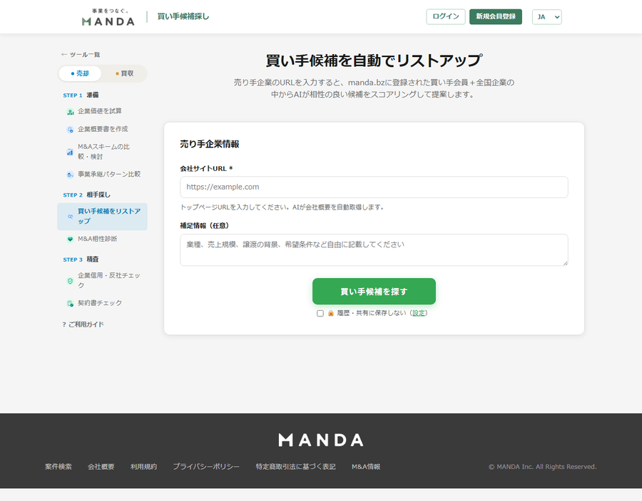Focus the 補足情報（任意）text area
642x501 pixels.
374,250
